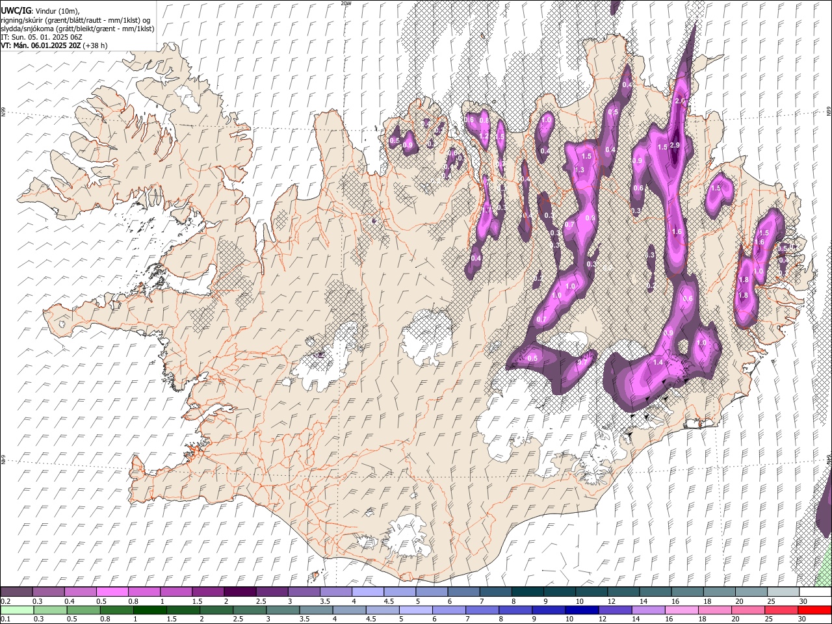
Task: Click the "rigning/skúrir" legend description line
Action: point(75,19)
